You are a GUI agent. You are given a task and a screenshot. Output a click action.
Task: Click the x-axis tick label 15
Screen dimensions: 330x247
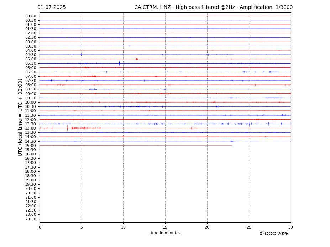point(165,227)
